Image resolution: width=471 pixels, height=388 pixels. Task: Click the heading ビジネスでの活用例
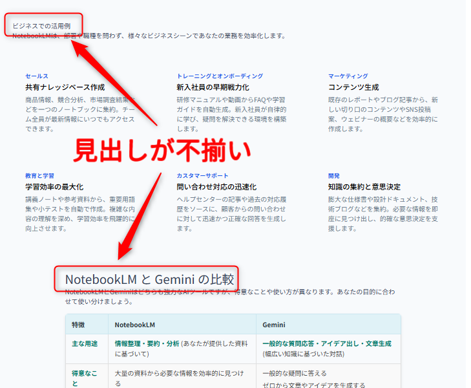point(41,26)
